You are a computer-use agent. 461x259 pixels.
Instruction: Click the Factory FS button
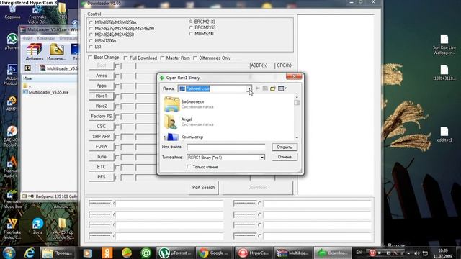tap(101, 117)
